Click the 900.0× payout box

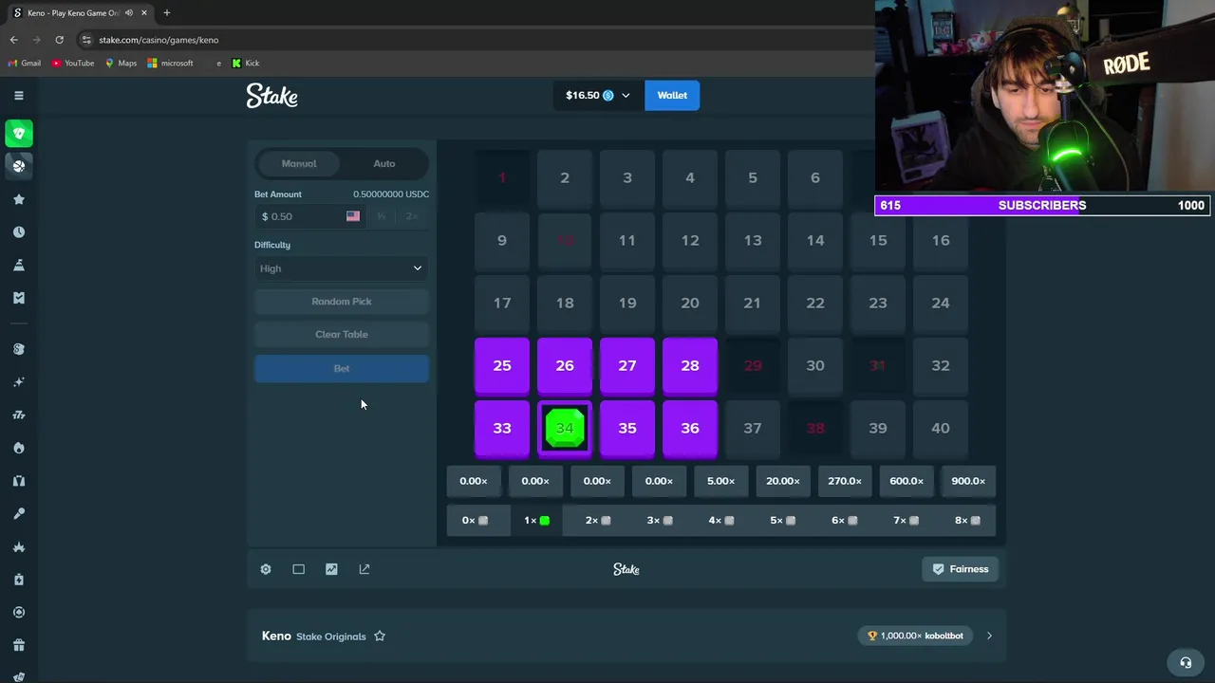point(968,481)
